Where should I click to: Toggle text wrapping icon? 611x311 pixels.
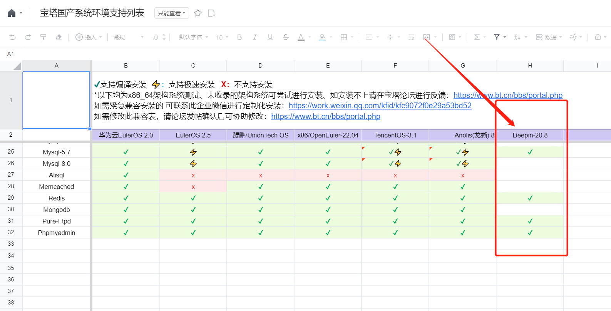click(x=412, y=37)
